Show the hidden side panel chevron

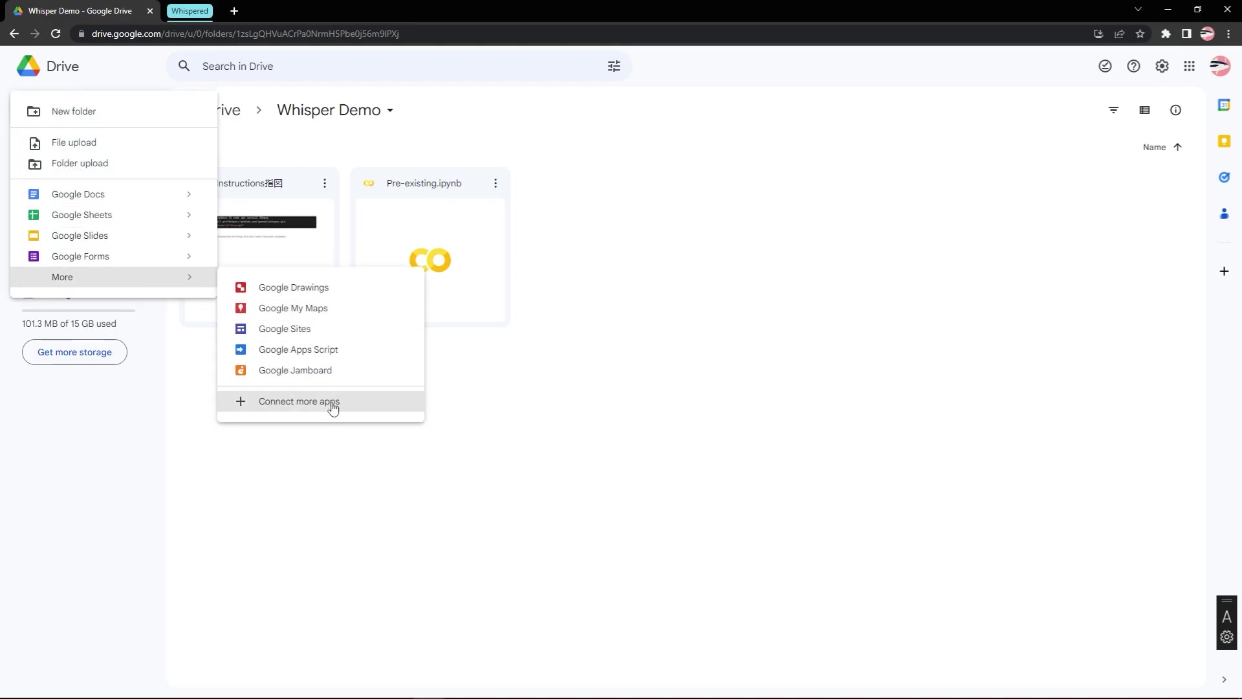[x=1224, y=680]
